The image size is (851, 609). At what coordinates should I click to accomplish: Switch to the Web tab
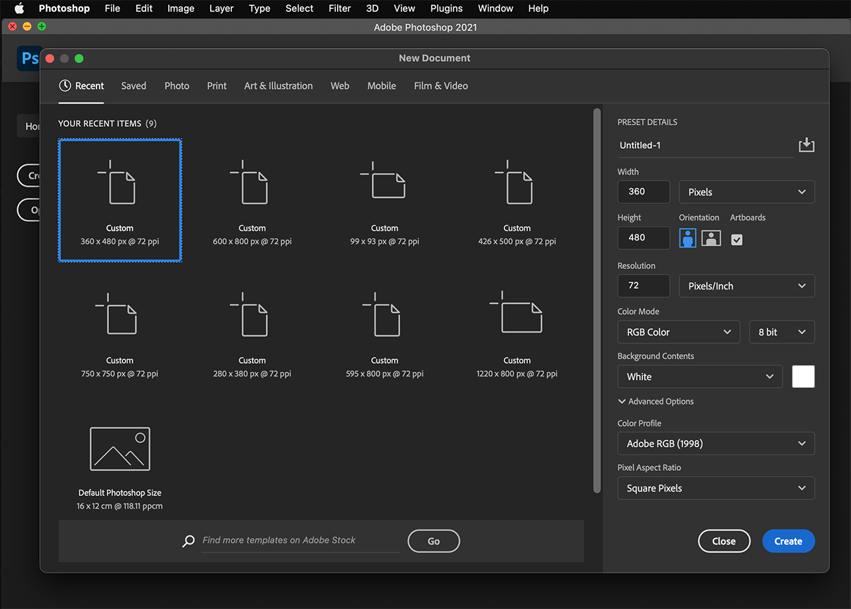340,86
